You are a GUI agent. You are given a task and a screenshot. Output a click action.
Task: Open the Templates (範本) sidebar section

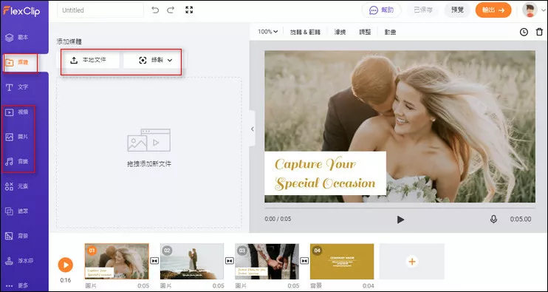(x=17, y=38)
